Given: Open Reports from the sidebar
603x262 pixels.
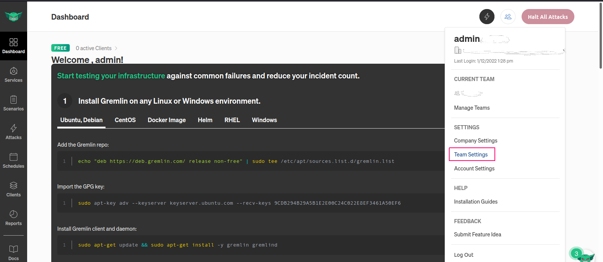Looking at the screenshot, I should [x=14, y=218].
